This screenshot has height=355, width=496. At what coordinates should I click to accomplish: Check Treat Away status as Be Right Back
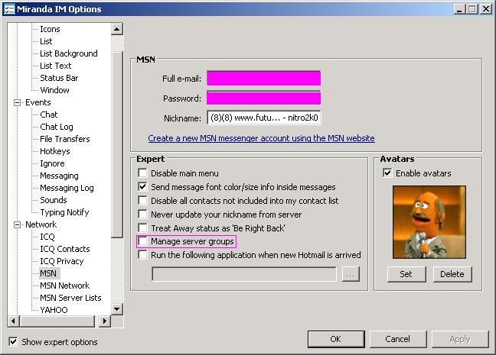pyautogui.click(x=142, y=228)
